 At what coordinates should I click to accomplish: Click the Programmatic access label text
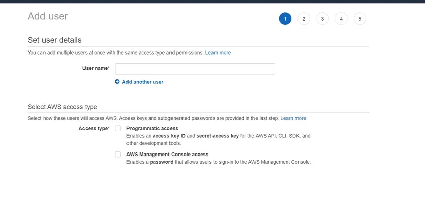(x=152, y=128)
